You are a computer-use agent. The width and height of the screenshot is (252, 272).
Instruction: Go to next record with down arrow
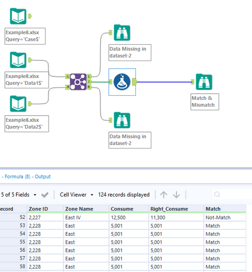[177, 195]
